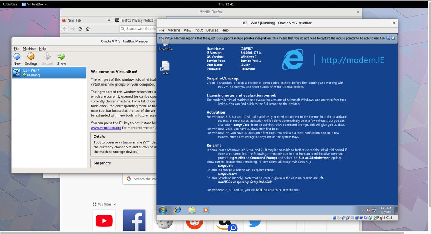This screenshot has height=234, width=431.
Task: Follow the www.virtualbox.org link
Action: [106, 127]
